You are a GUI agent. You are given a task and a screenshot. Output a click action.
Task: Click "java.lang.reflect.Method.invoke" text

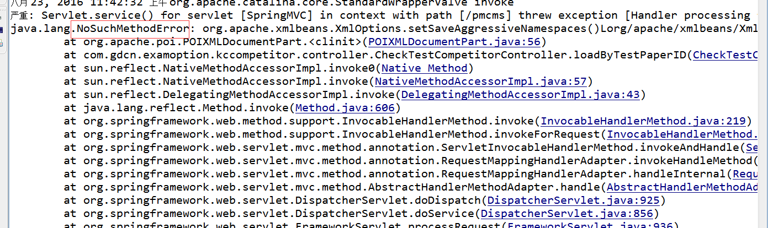pos(186,108)
